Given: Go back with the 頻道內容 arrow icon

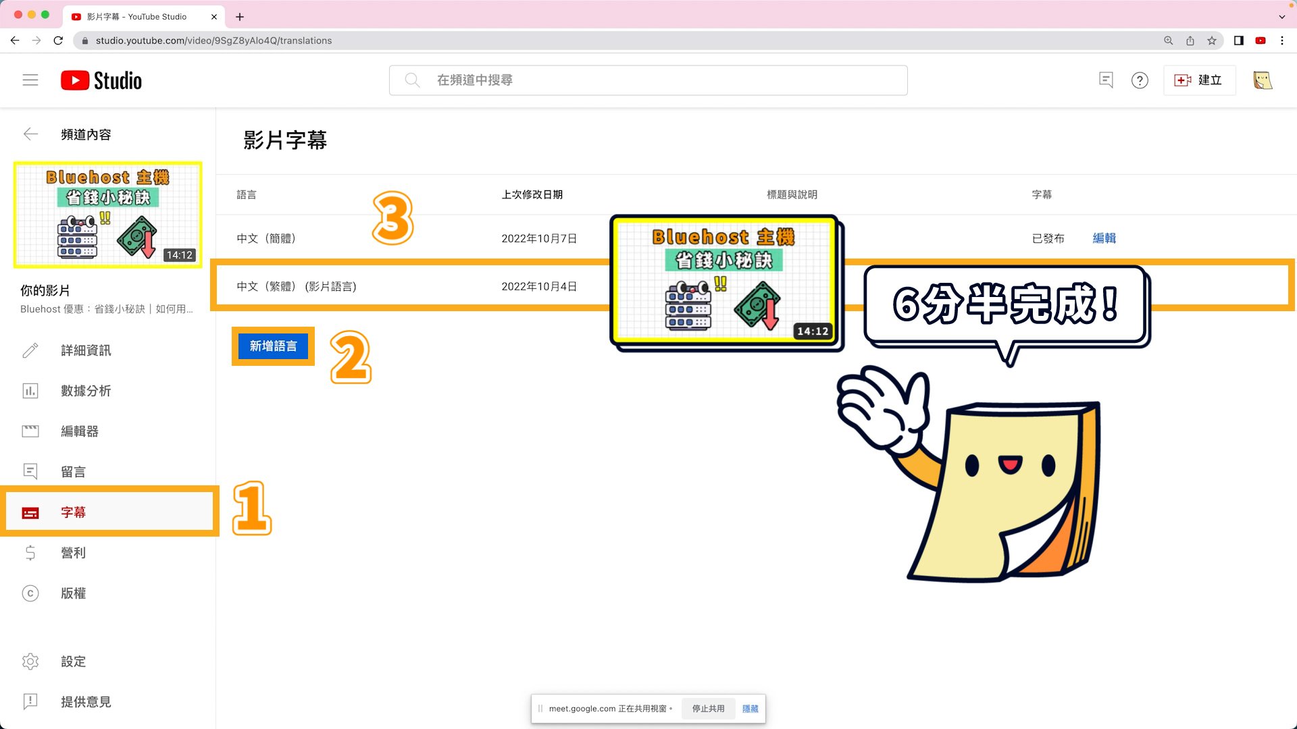Looking at the screenshot, I should (30, 134).
